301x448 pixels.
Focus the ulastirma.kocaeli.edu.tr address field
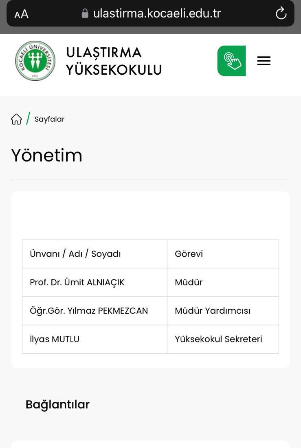click(x=157, y=14)
